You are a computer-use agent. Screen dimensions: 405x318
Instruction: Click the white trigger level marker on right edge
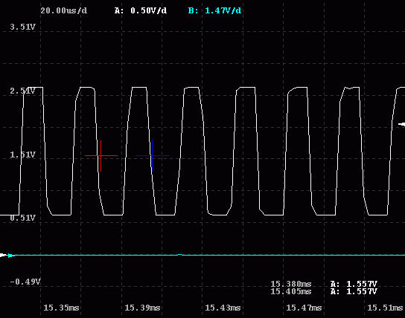point(401,124)
